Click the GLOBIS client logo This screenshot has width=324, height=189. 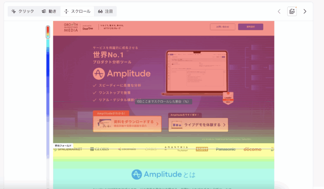[x=100, y=149]
